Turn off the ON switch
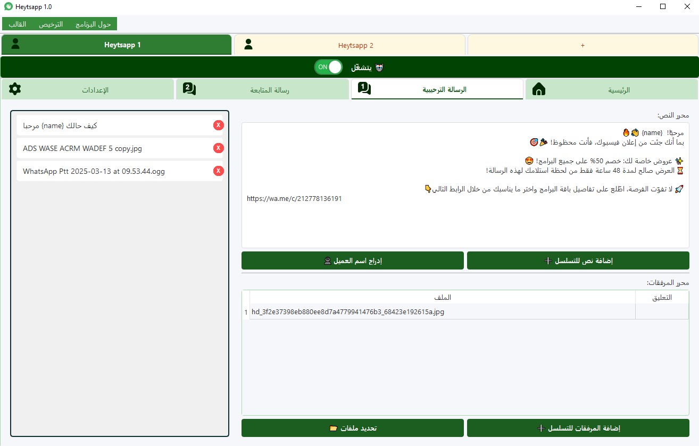Screen dimensions: 699x446 point(328,67)
